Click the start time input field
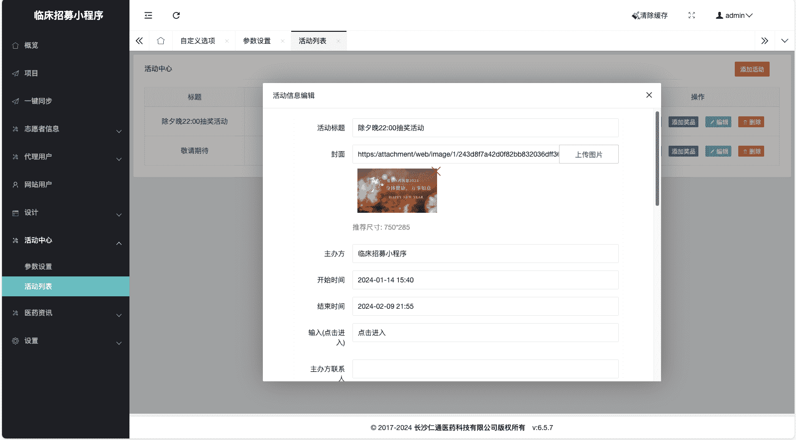796x440 pixels. point(485,280)
